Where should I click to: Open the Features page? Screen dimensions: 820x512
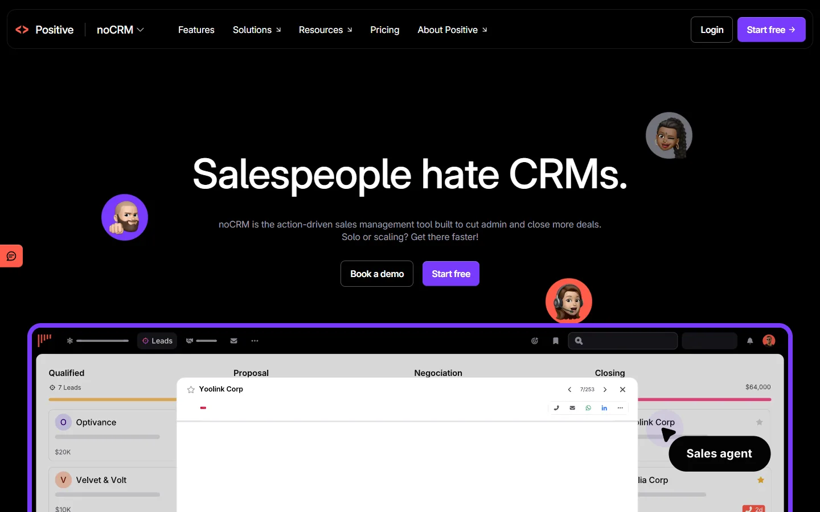pos(196,30)
